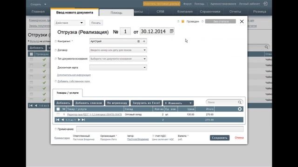Check the second row checkbox in background list

tap(31, 65)
